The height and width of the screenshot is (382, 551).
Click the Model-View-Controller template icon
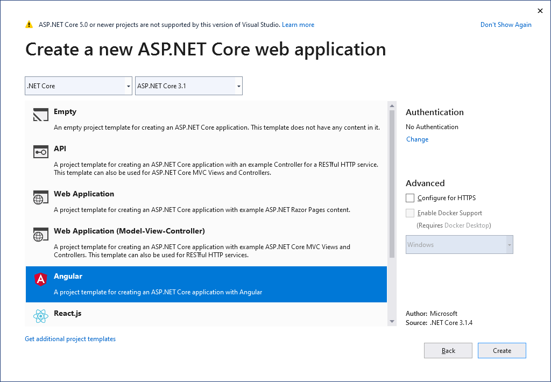(x=40, y=235)
